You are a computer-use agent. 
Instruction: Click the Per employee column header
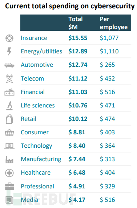coord(114,23)
